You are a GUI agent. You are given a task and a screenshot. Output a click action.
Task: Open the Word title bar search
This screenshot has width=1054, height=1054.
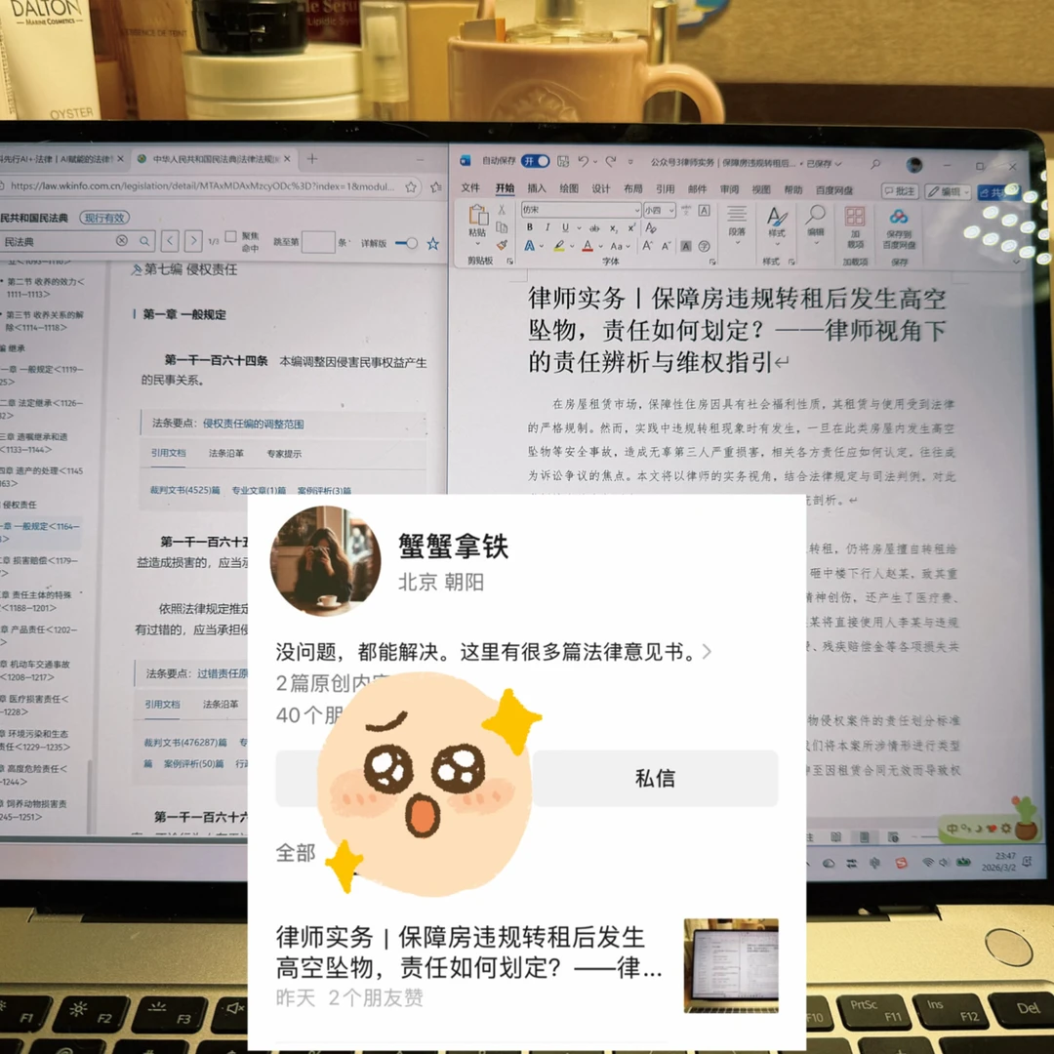pos(875,163)
